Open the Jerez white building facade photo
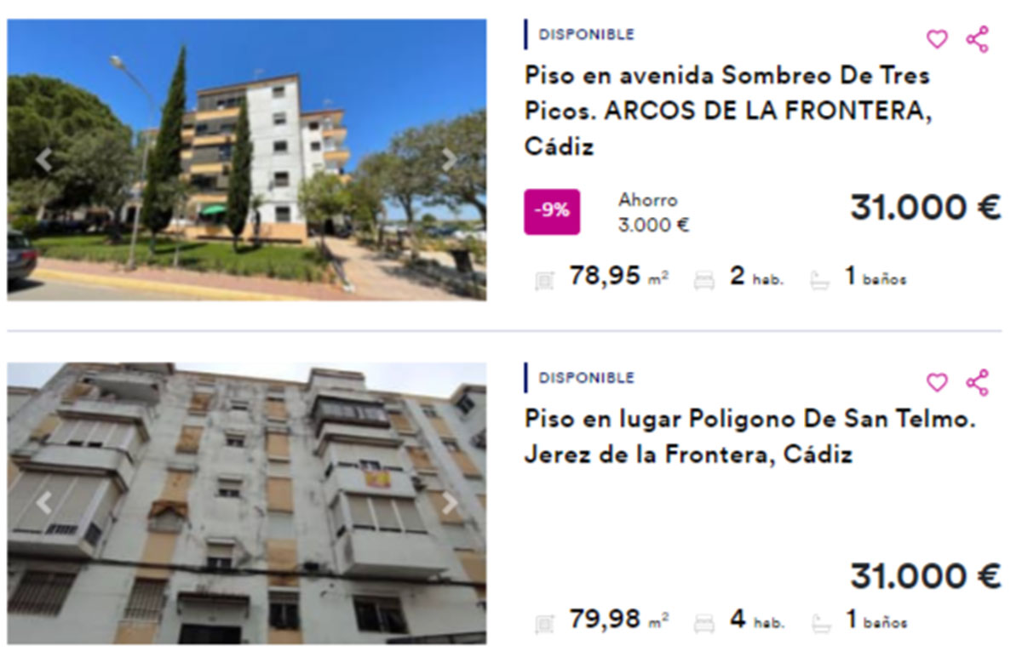 (x=247, y=503)
